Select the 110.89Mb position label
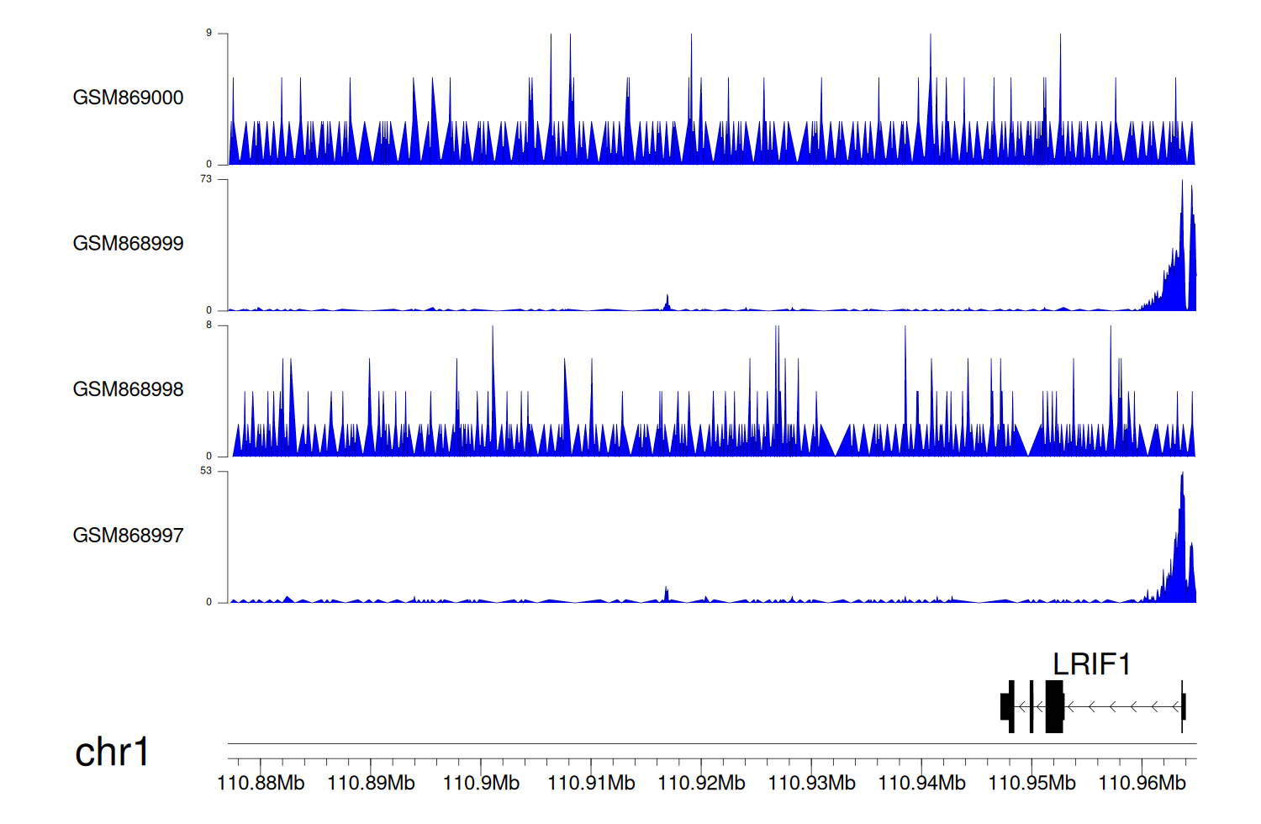The image size is (1261, 824). coord(371,784)
